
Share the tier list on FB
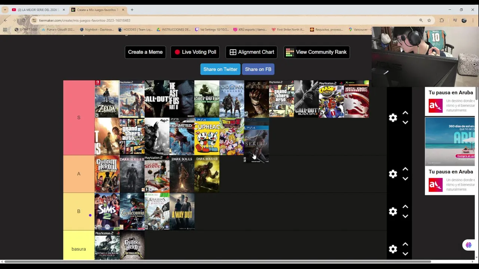tap(258, 69)
